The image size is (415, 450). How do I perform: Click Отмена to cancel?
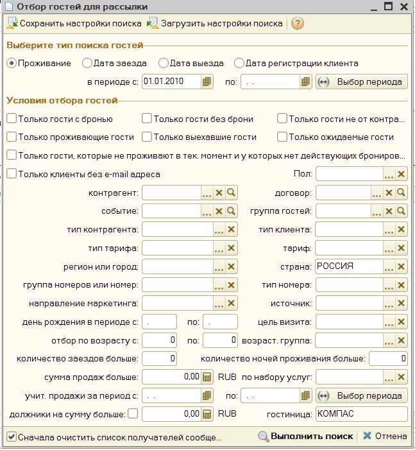click(385, 437)
